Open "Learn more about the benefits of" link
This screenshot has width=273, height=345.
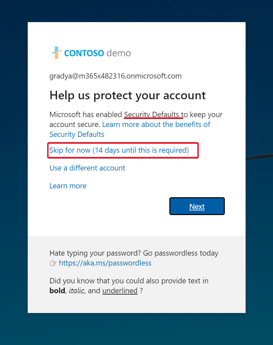click(x=156, y=124)
